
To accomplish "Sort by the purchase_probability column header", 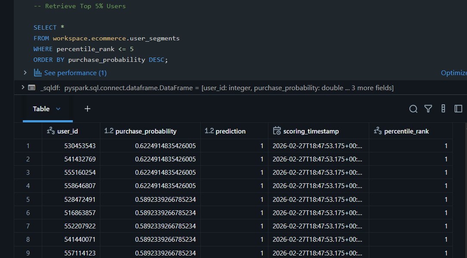I will 146,131.
